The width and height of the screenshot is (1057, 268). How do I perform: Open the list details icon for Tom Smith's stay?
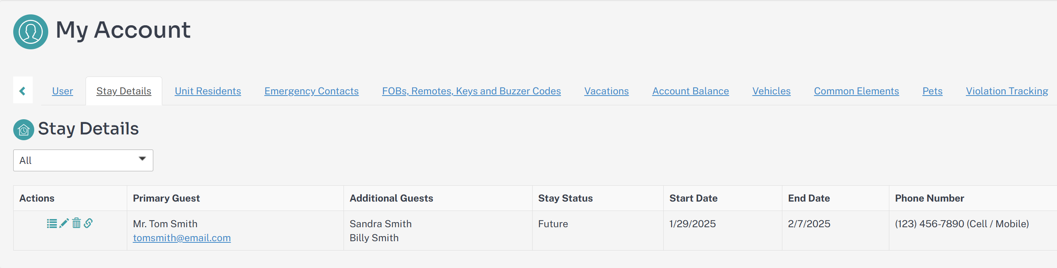52,223
